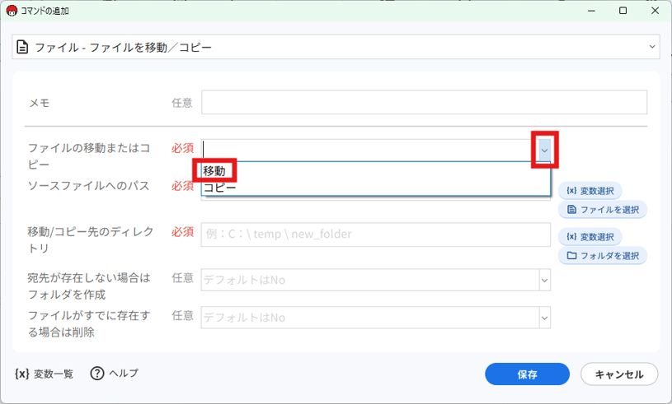Maximize the コマンドの追加 window
The image size is (672, 404).
(x=623, y=11)
